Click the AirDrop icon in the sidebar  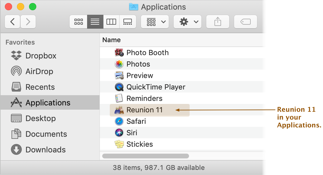pos(16,71)
